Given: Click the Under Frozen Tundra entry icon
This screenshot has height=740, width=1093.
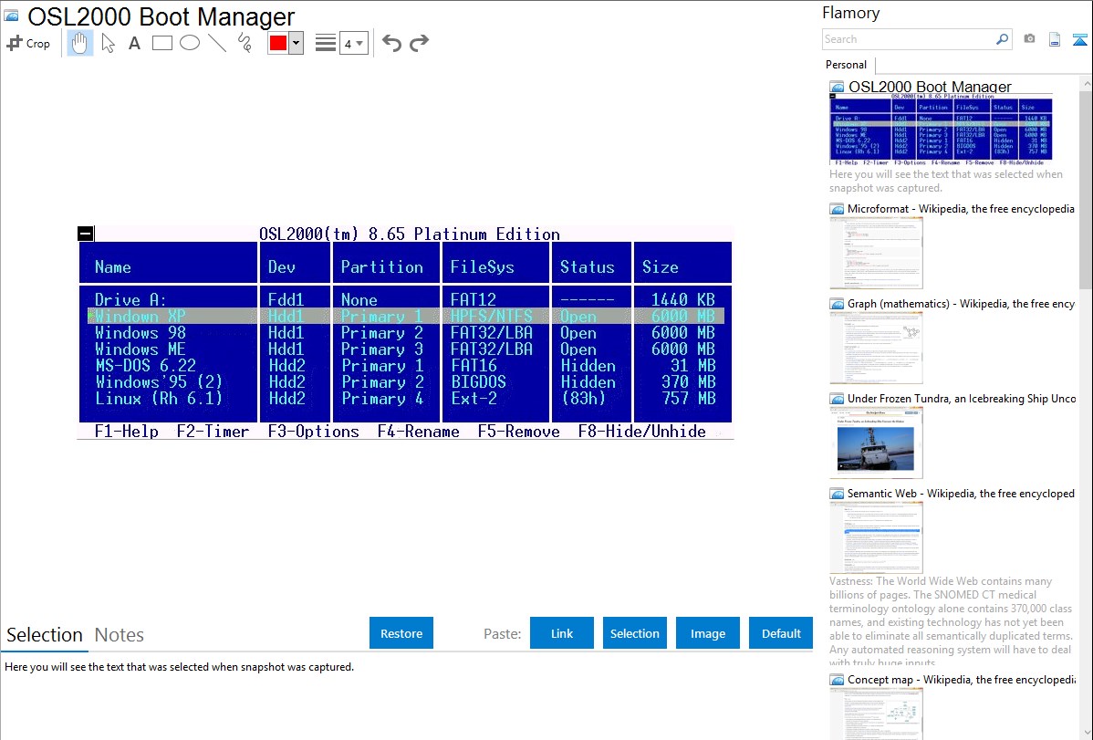Looking at the screenshot, I should point(837,399).
